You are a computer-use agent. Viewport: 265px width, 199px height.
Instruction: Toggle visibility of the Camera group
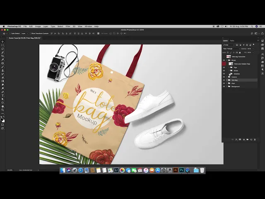tap(224, 77)
